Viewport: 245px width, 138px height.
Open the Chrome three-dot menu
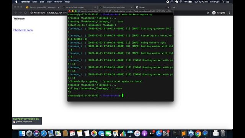click(x=229, y=13)
